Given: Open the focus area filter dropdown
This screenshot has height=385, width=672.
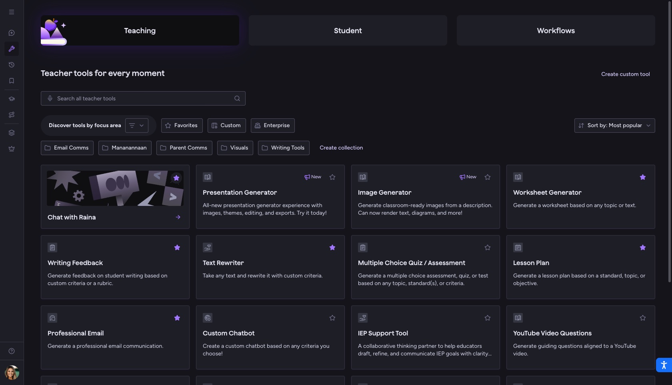Looking at the screenshot, I should coord(137,126).
